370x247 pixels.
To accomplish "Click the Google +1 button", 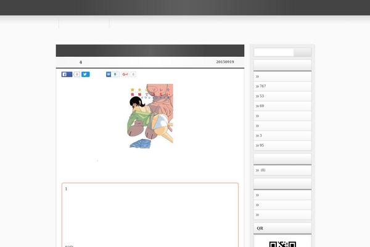I will pyautogui.click(x=125, y=74).
